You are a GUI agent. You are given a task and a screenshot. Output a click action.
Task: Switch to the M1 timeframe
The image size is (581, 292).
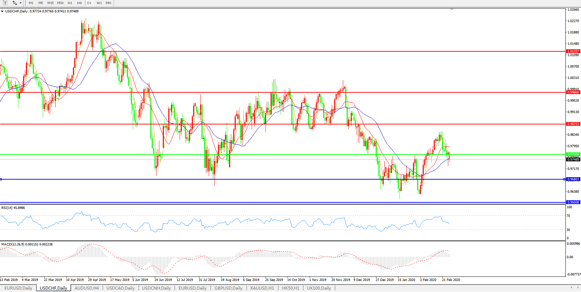point(31,3)
